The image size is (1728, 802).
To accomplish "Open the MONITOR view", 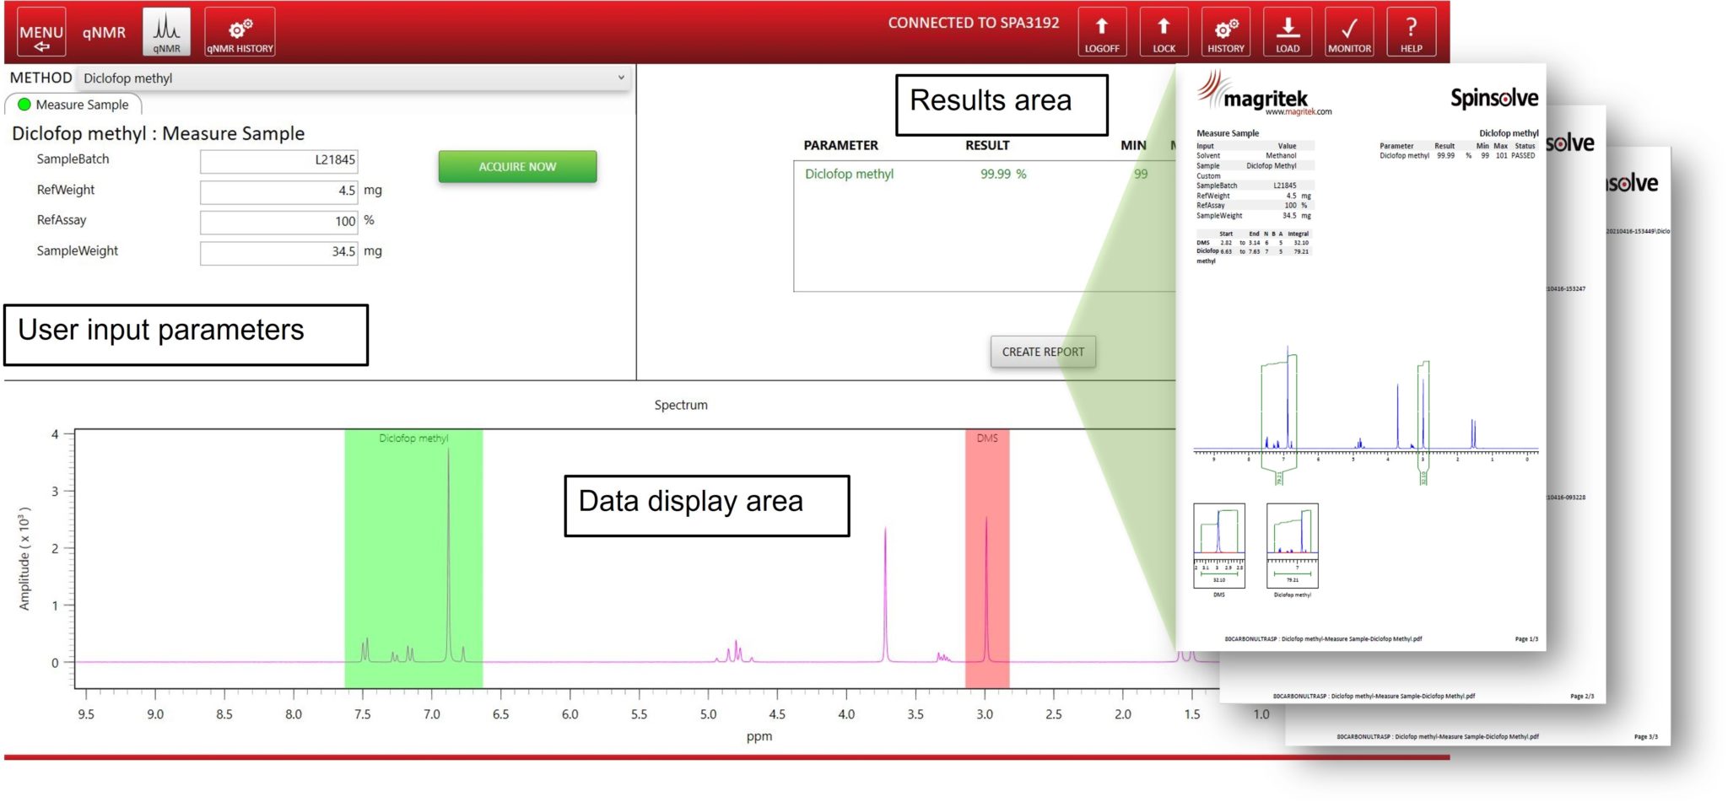I will pos(1348,32).
